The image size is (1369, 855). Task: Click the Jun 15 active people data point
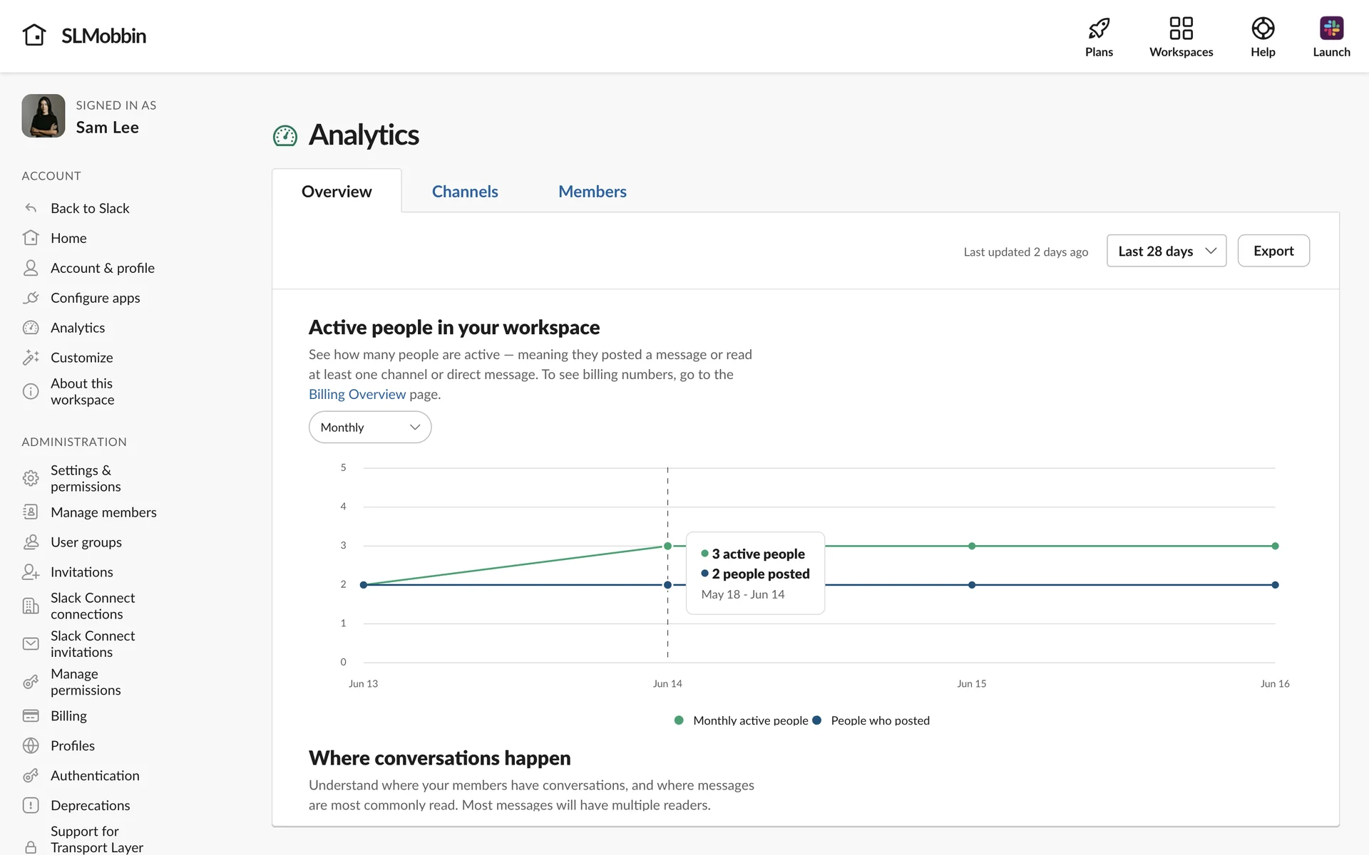click(971, 546)
